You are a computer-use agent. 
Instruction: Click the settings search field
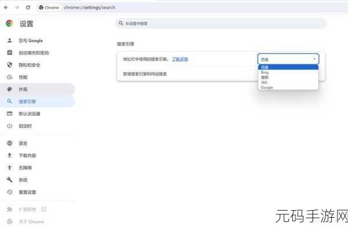[x=221, y=23]
